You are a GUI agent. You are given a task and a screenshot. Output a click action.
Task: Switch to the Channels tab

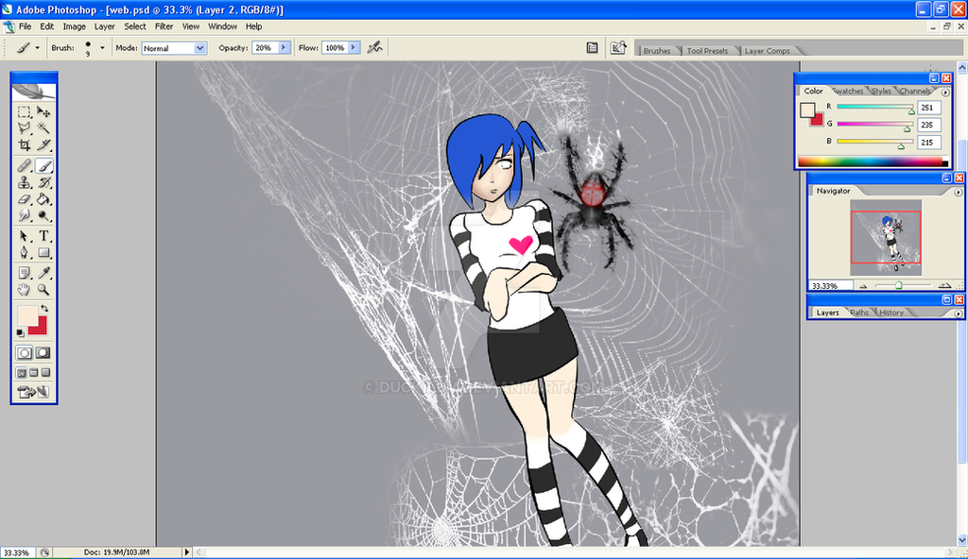coord(914,92)
